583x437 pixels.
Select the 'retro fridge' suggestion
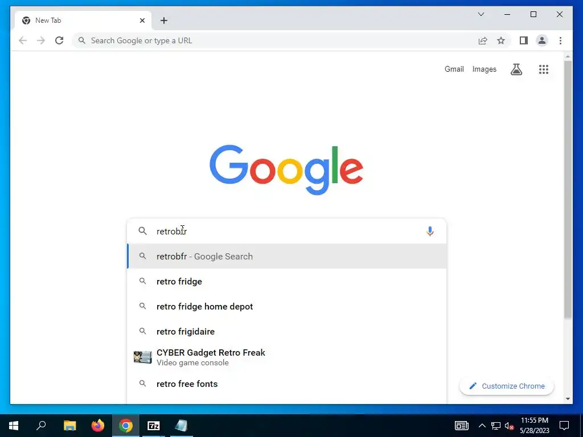287,281
